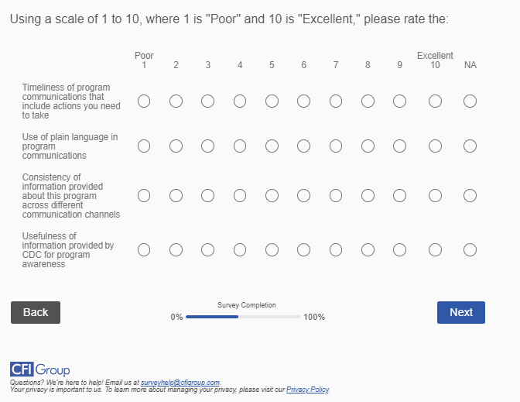Rate Consistency of information as 8
This screenshot has height=402, width=520.
[x=368, y=196]
